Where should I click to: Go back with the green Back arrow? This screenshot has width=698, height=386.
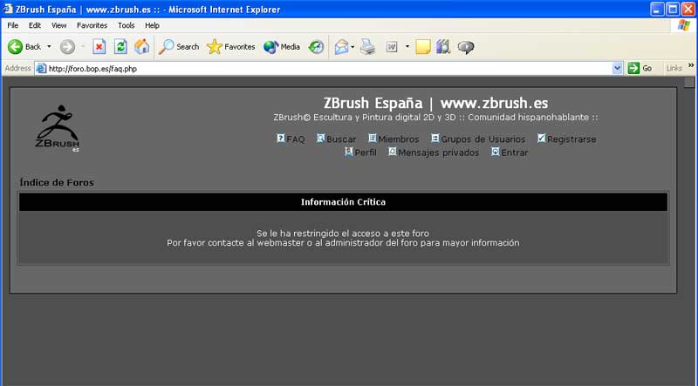(15, 47)
